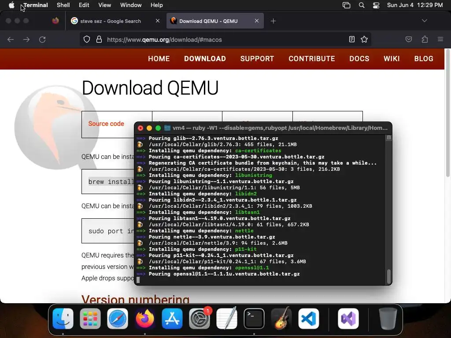Reload the current page

point(42,39)
